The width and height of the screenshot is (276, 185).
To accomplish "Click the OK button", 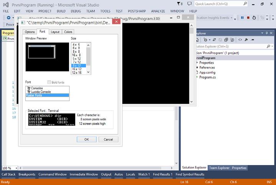I will 87,139.
